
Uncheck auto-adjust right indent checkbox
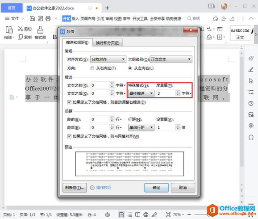(x=69, y=102)
